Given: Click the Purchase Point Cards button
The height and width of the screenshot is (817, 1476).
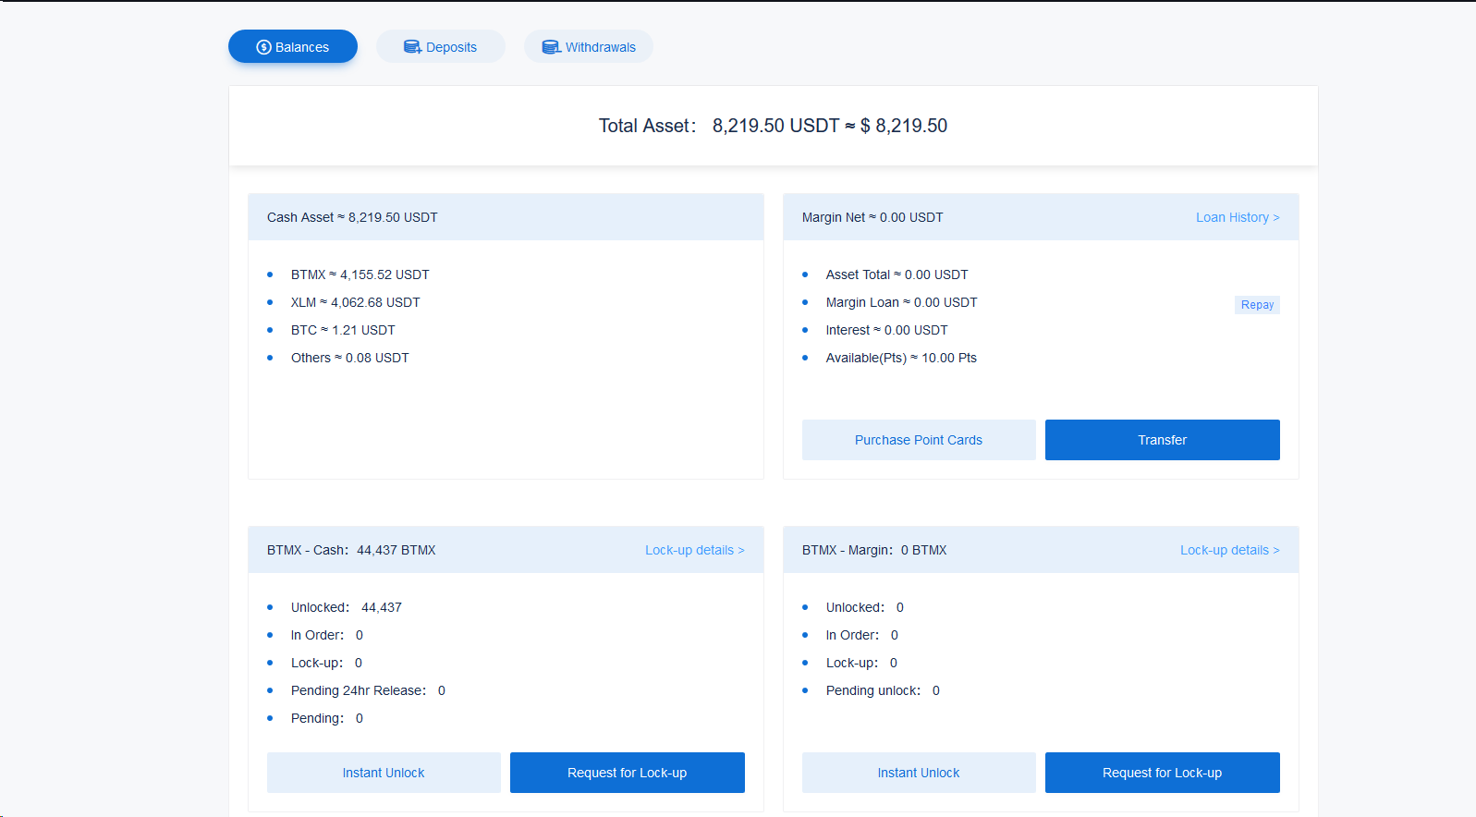Looking at the screenshot, I should click(x=919, y=440).
